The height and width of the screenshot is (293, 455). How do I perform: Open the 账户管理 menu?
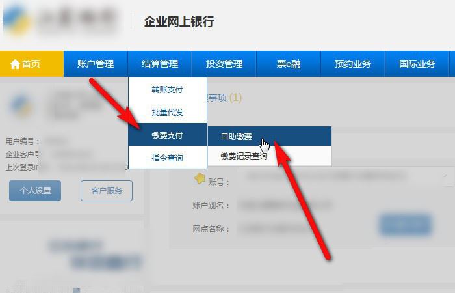coord(96,64)
